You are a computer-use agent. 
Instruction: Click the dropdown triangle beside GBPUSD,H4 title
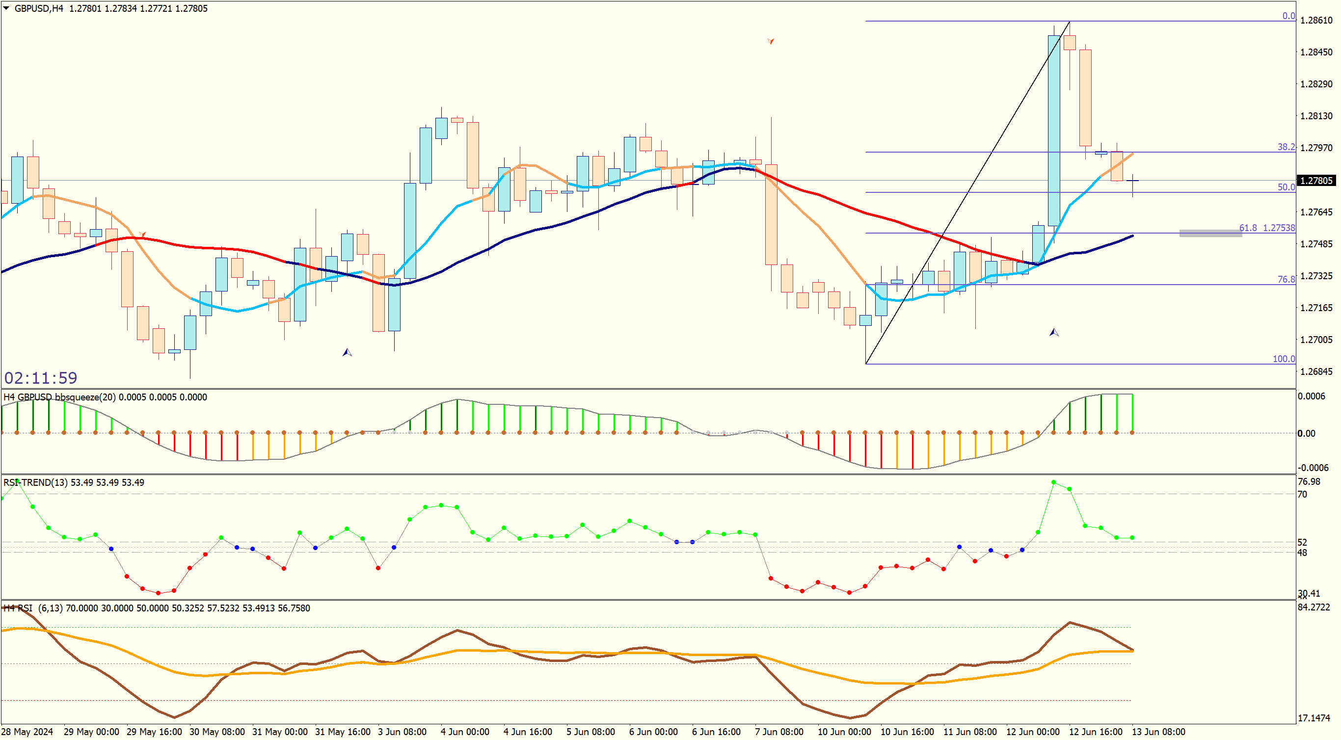(x=6, y=8)
